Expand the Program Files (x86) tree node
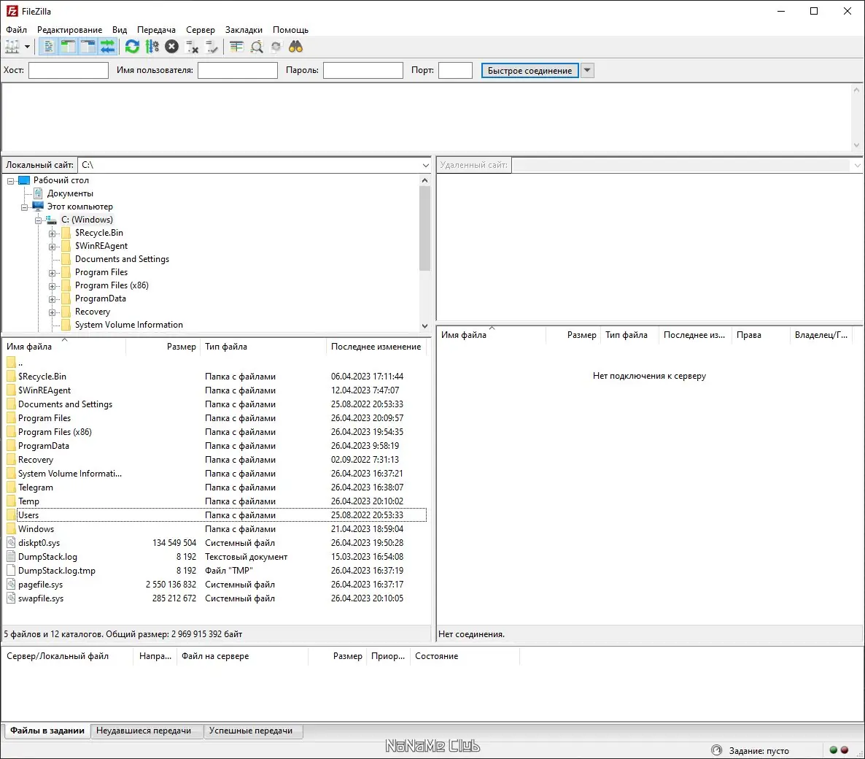 52,286
